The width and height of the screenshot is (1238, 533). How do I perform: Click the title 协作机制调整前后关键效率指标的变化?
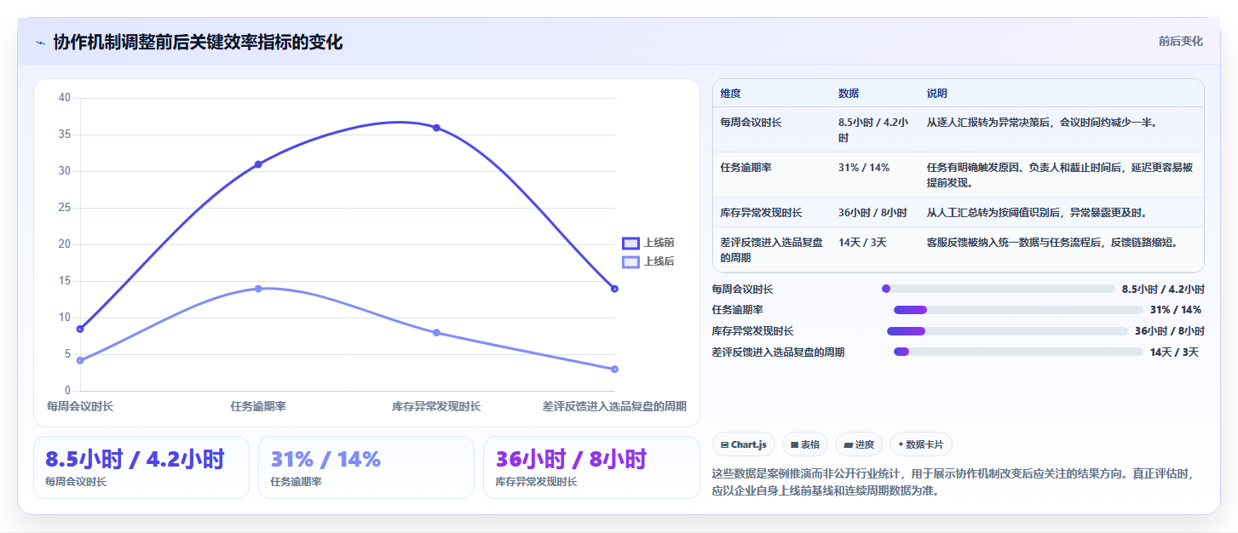click(198, 43)
